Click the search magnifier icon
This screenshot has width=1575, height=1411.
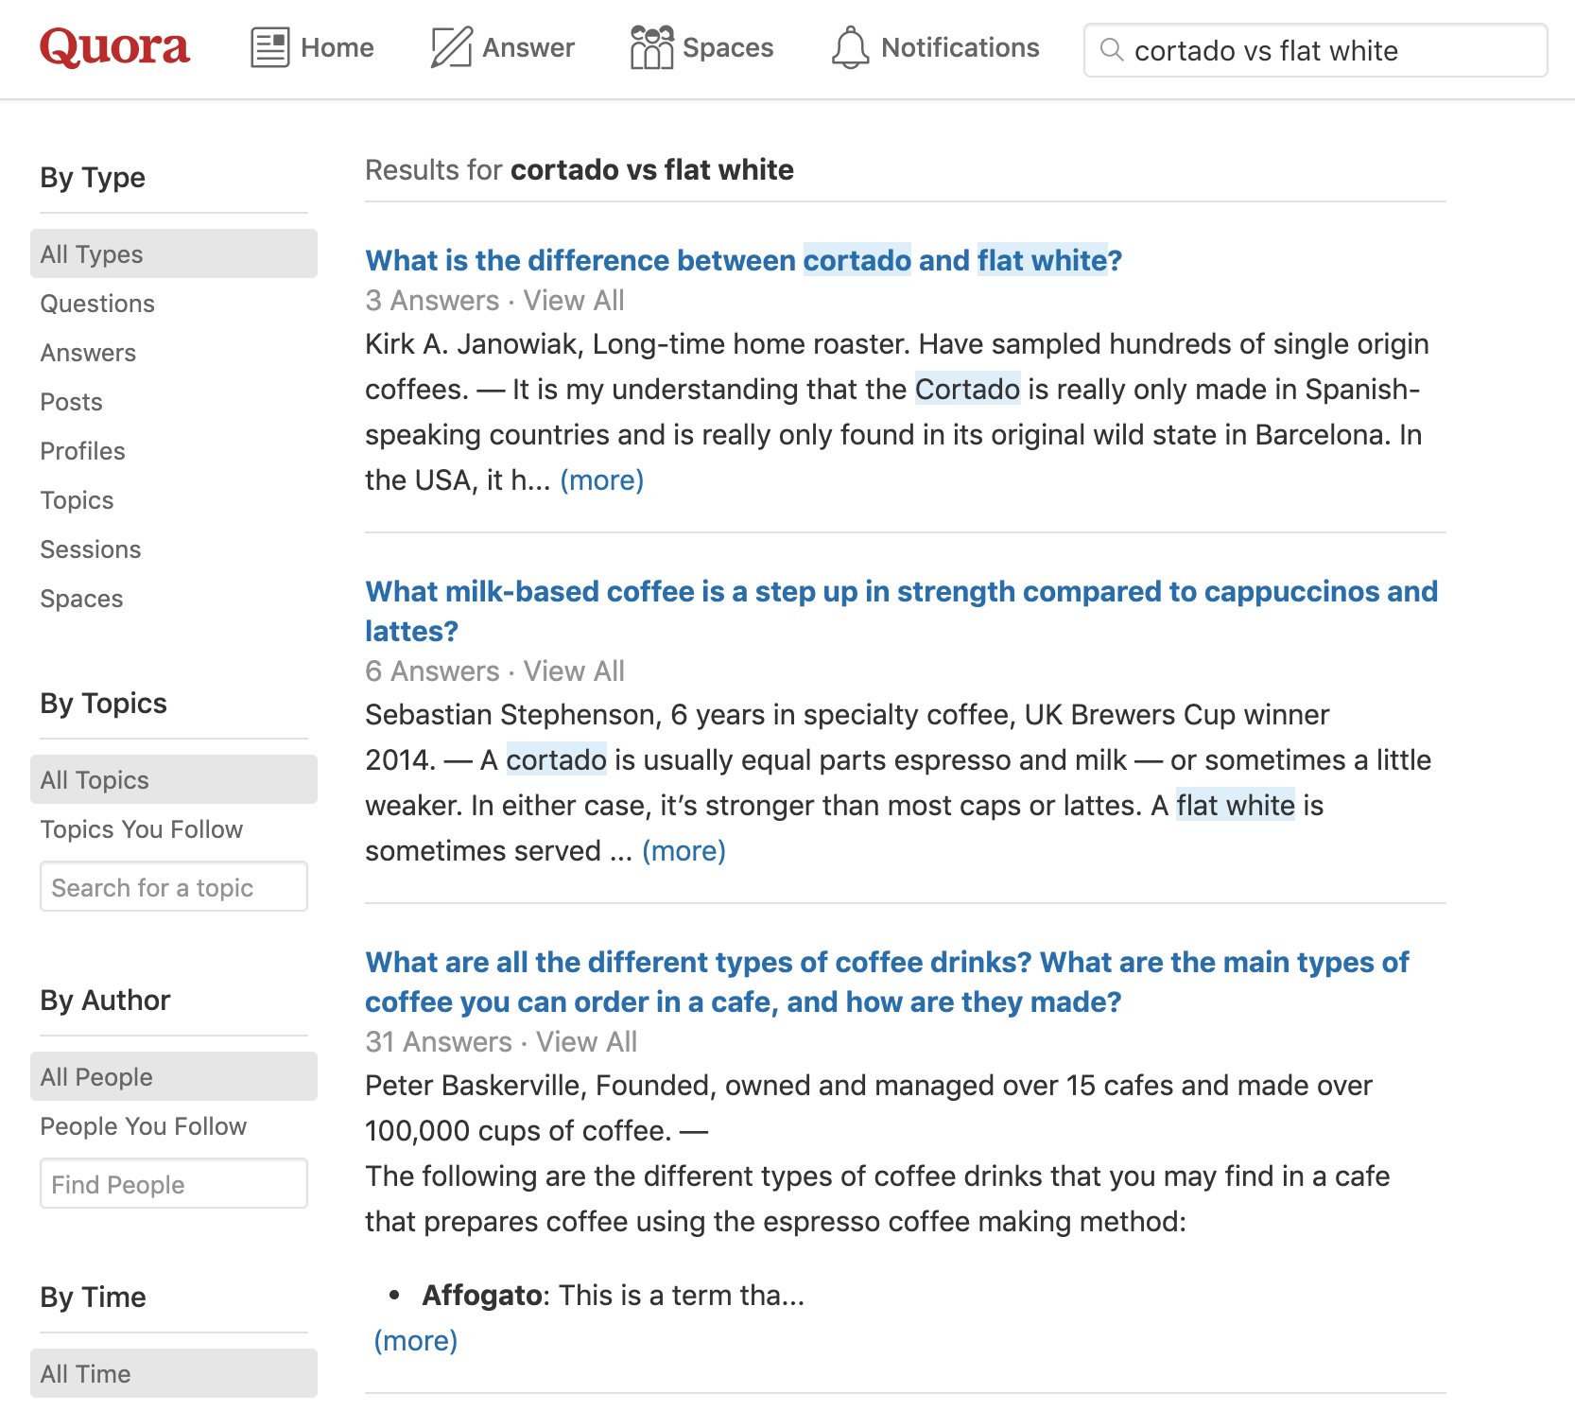tap(1113, 50)
